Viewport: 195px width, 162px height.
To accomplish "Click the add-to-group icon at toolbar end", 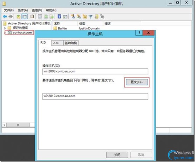I will pos(102,16).
